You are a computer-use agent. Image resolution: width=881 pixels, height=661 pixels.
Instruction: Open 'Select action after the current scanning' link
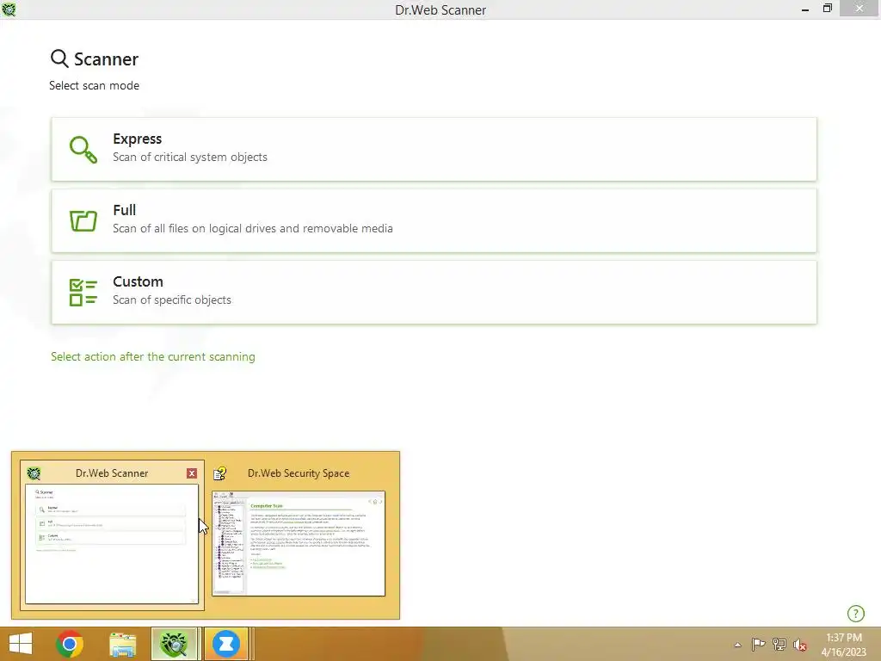[153, 356]
